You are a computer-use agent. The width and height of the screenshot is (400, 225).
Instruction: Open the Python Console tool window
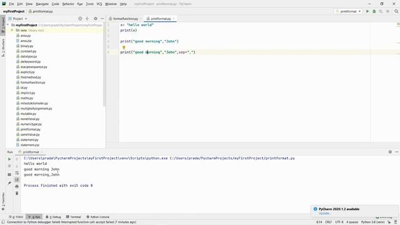(x=98, y=217)
